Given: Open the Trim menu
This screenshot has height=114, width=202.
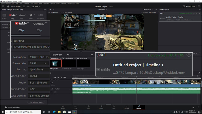Looking at the screenshot, I should pos(21,3).
